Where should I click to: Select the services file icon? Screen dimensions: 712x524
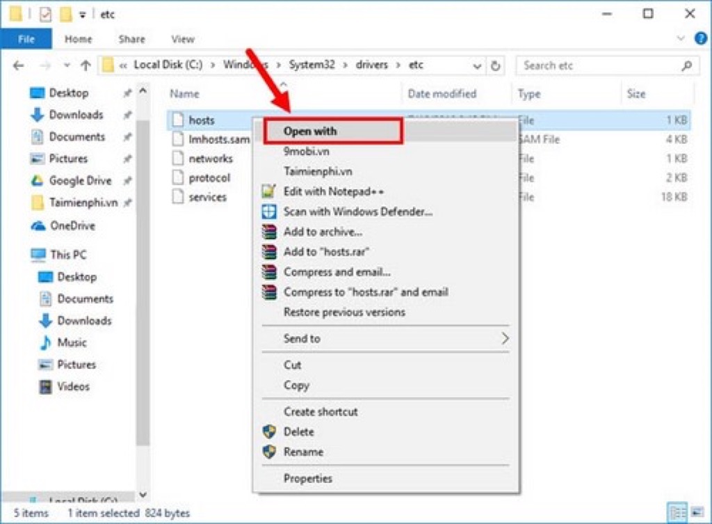tap(178, 197)
